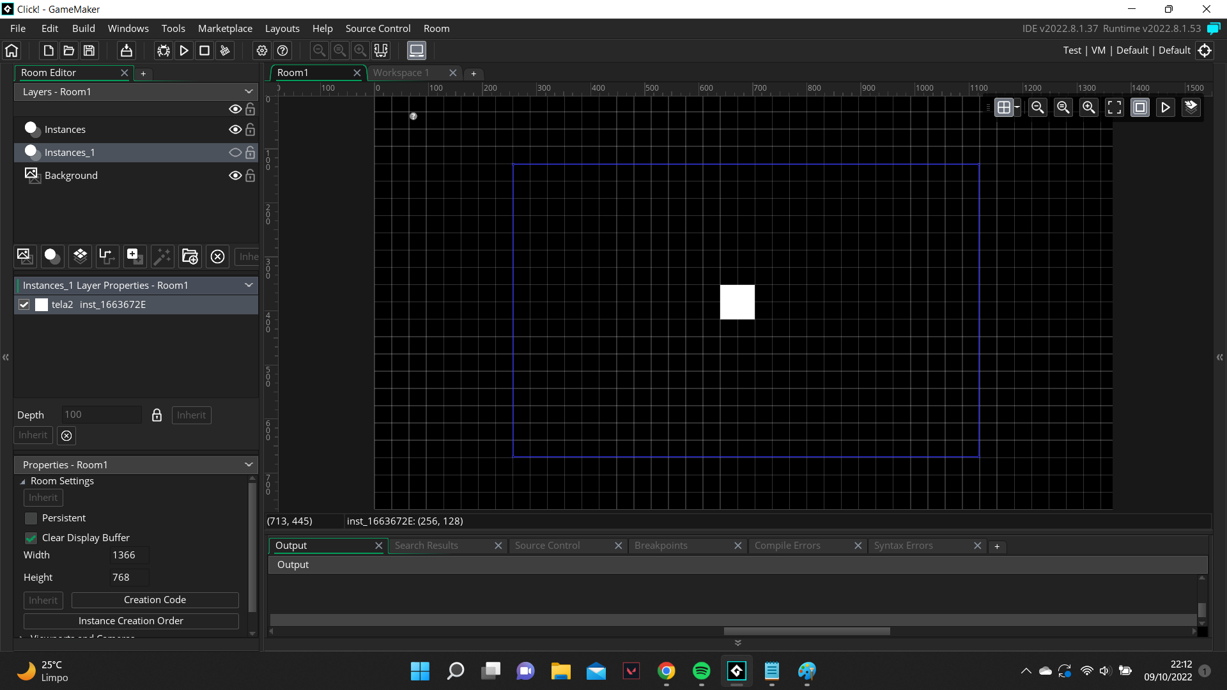Toggle visibility for all layers
Image resolution: width=1227 pixels, height=690 pixels.
(x=235, y=109)
